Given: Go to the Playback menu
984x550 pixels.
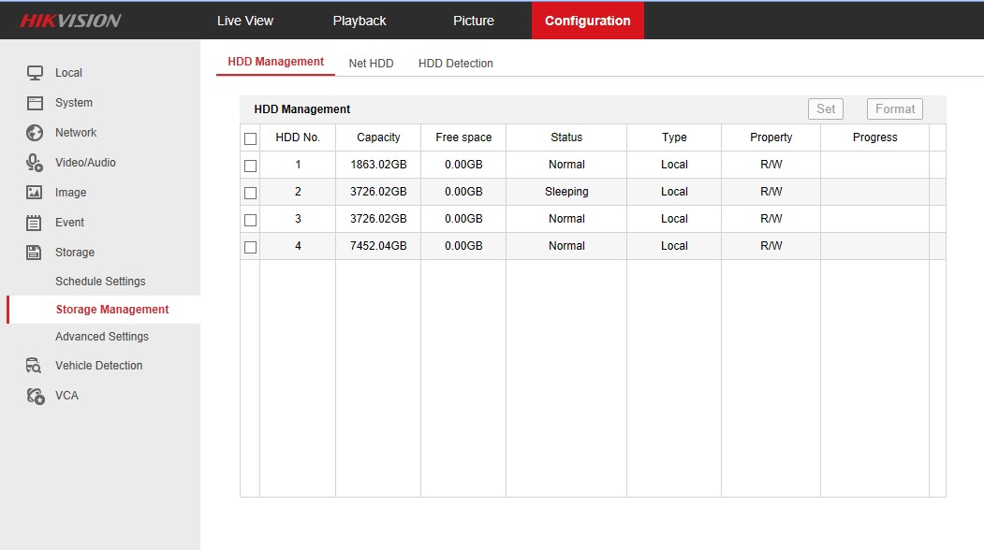Looking at the screenshot, I should click(360, 21).
